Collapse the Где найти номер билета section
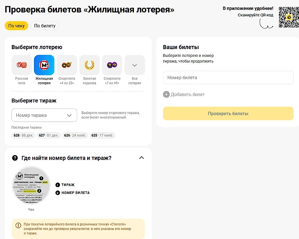The image size is (299, 239). point(142,158)
